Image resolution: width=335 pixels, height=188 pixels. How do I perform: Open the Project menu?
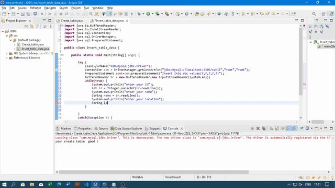point(76,8)
